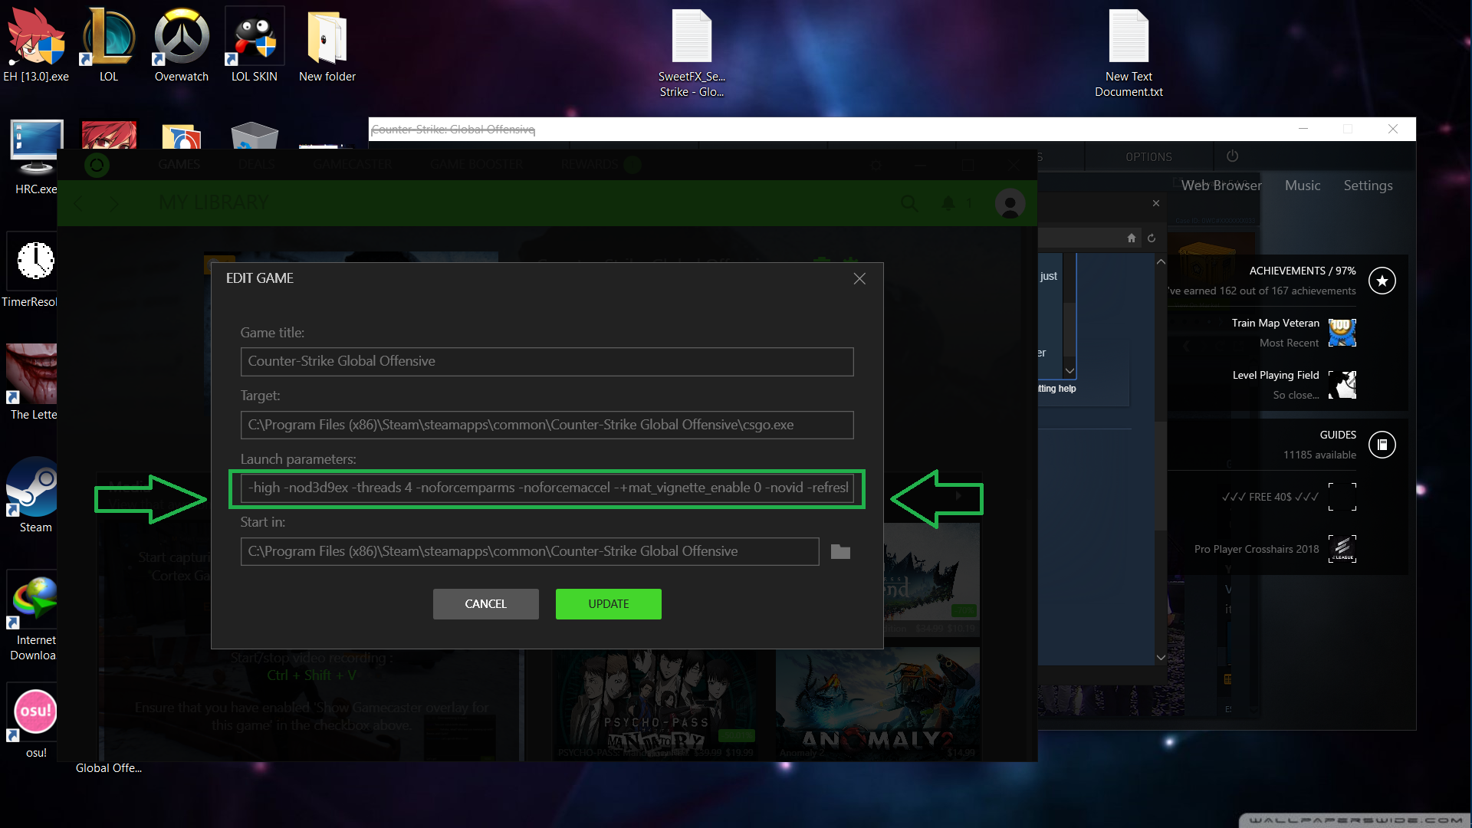Go forward in Razer Cortex navigation
The image size is (1472, 828).
(114, 204)
